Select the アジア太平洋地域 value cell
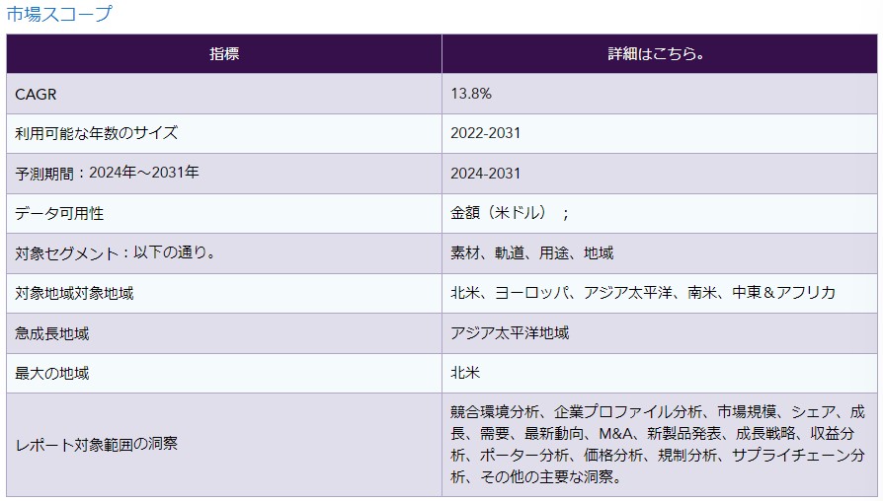This screenshot has height=501, width=883. click(510, 333)
